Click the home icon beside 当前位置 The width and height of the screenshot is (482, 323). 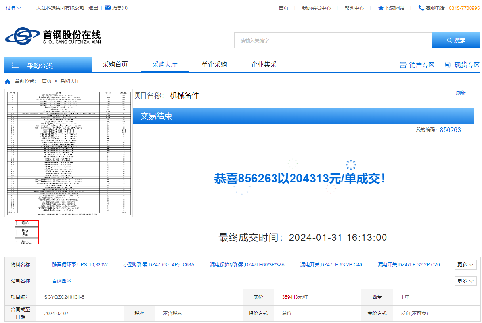click(8, 81)
